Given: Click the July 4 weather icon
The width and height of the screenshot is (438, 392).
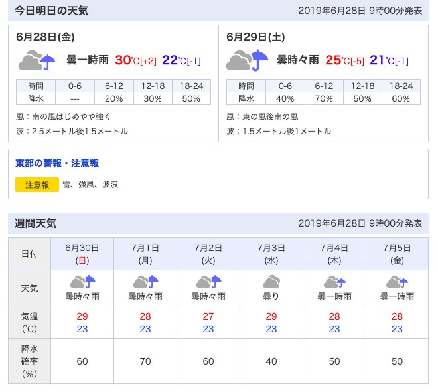Looking at the screenshot, I should tap(334, 282).
